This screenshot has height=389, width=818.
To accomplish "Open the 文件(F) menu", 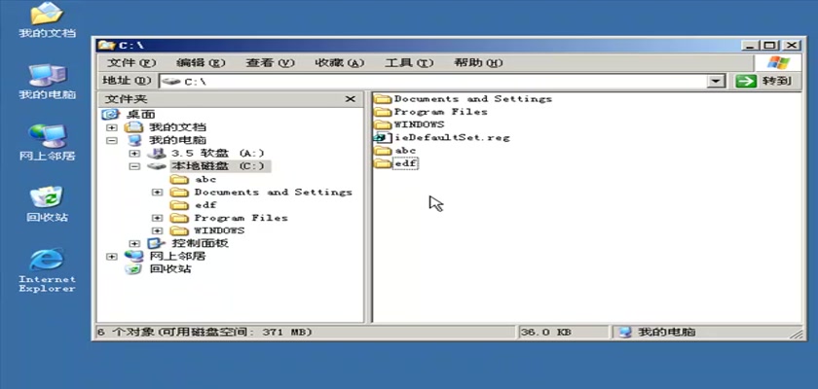I will tap(127, 63).
